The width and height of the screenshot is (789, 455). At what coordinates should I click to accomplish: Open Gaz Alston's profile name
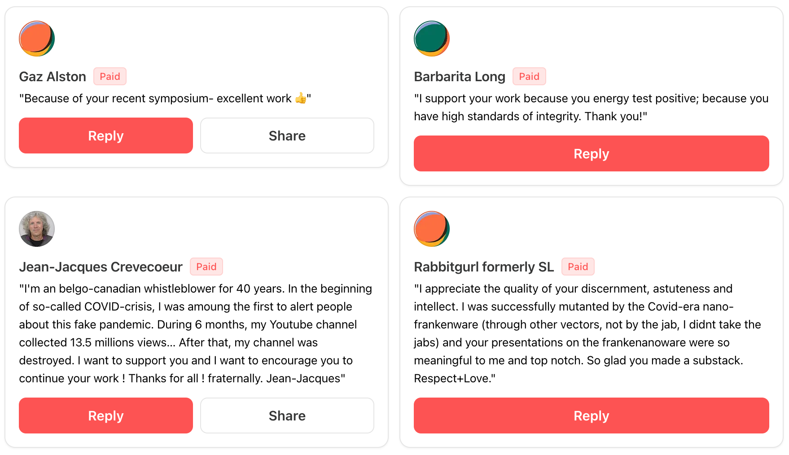[53, 77]
